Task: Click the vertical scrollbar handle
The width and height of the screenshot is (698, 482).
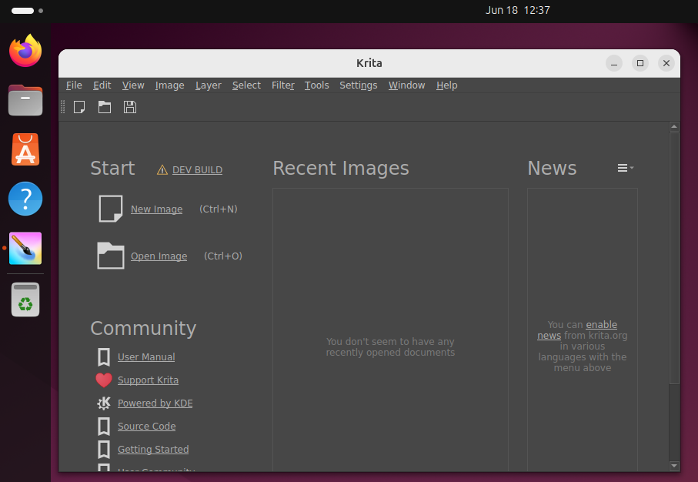Action: tap(674, 259)
